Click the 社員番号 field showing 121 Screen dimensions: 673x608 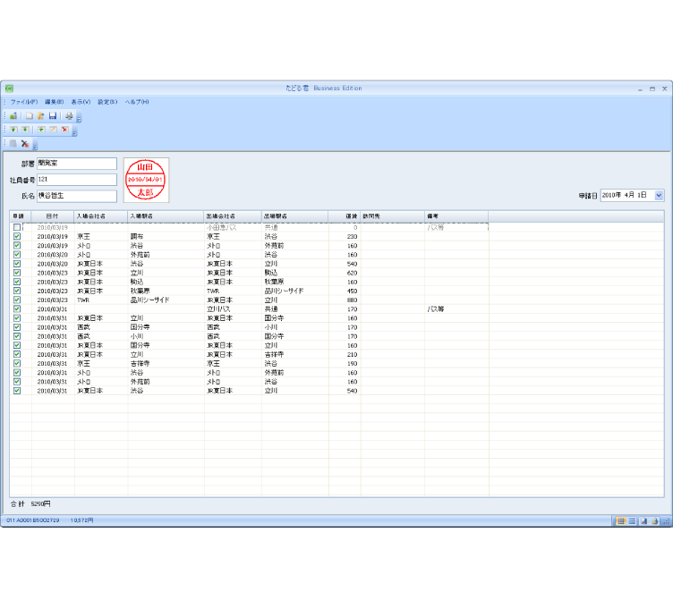tap(77, 180)
